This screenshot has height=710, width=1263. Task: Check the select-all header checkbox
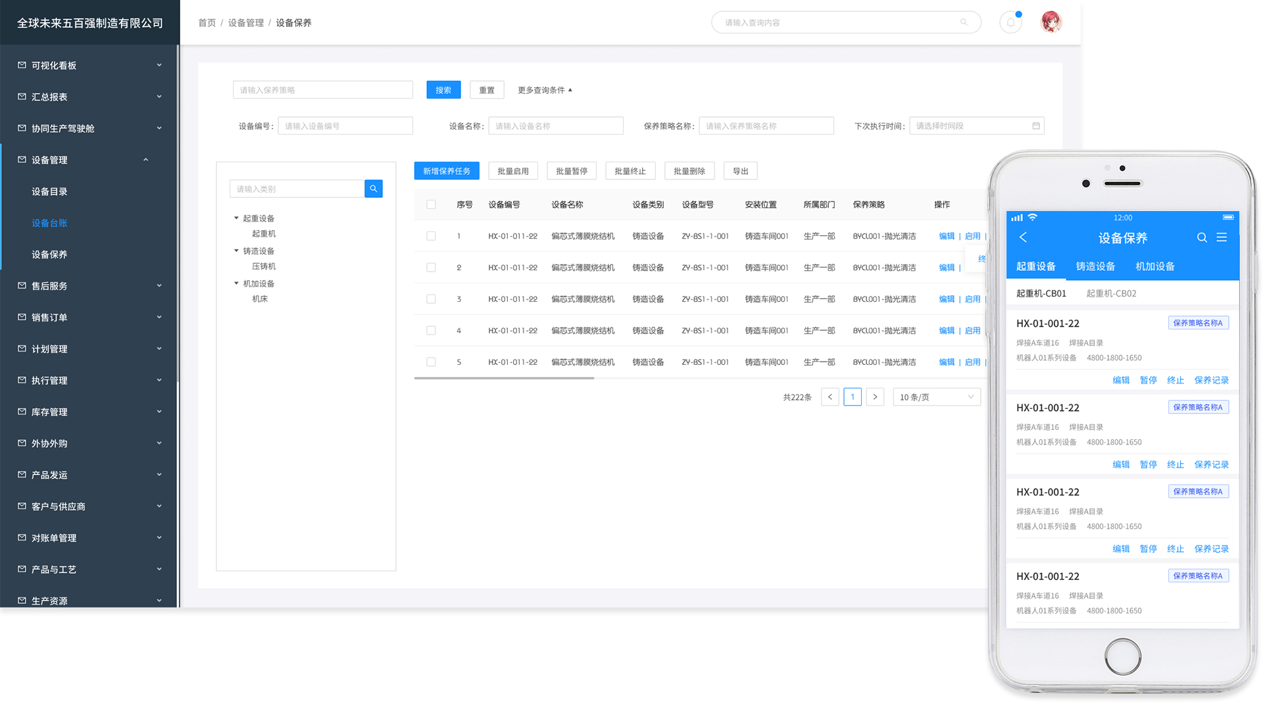431,204
